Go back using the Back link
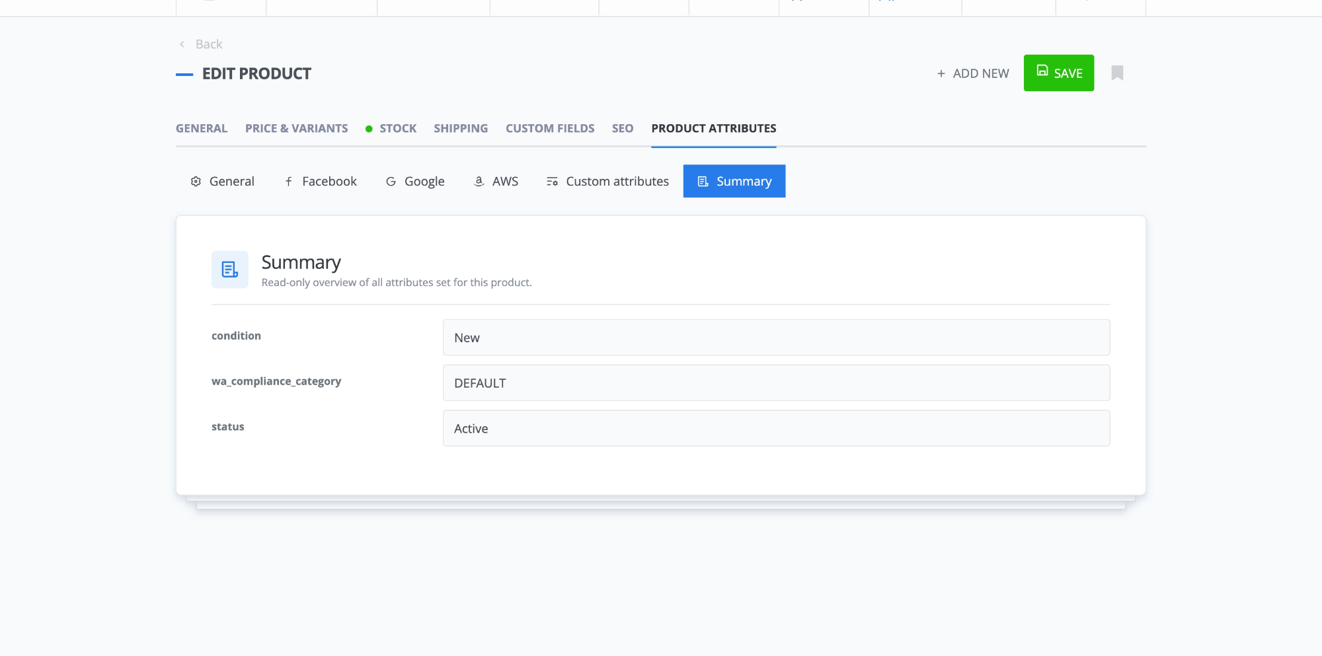This screenshot has width=1322, height=656. (209, 44)
